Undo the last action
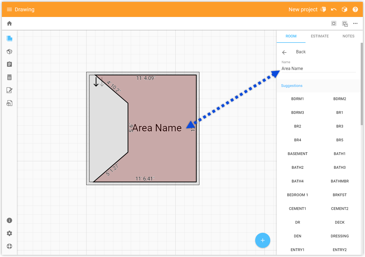 [334, 9]
